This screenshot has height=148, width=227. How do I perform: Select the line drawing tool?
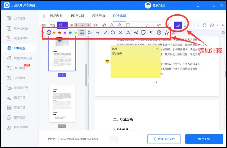pyautogui.click(x=193, y=25)
